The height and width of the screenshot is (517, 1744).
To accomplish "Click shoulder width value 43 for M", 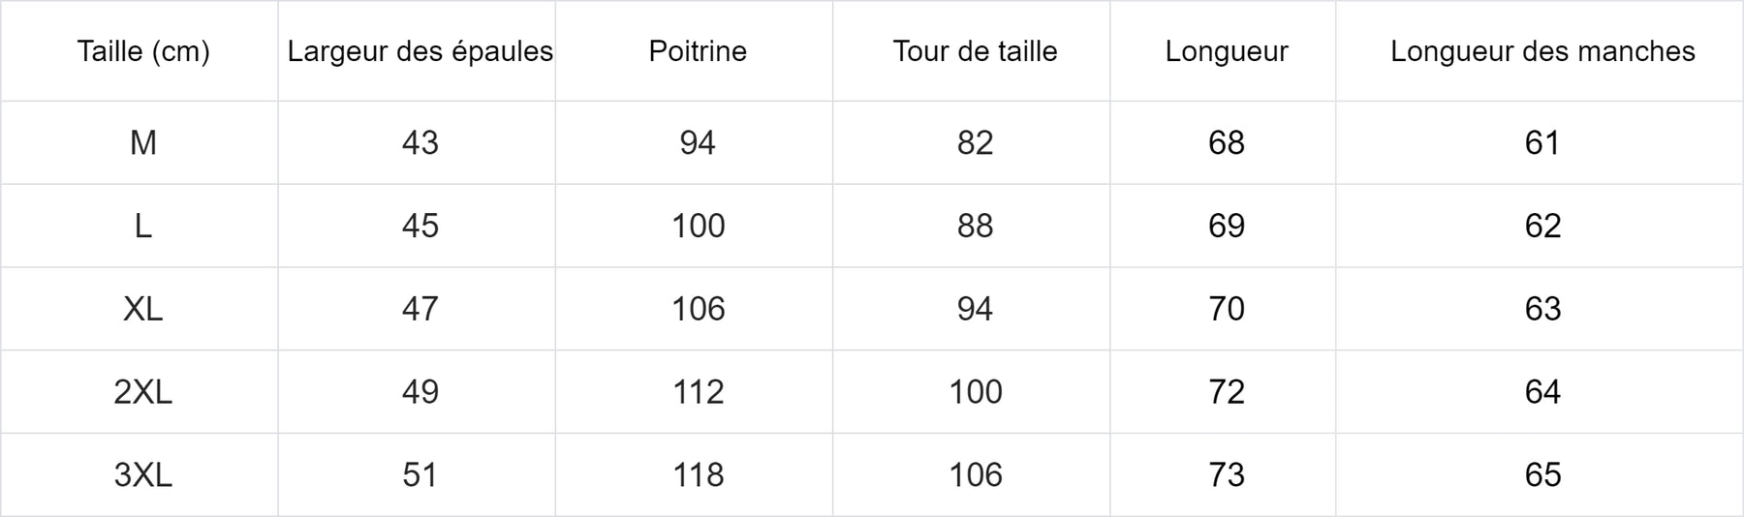I will [x=420, y=143].
